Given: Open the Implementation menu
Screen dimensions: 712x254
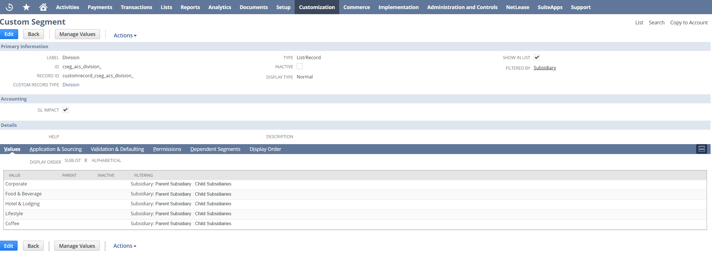Looking at the screenshot, I should click(399, 7).
